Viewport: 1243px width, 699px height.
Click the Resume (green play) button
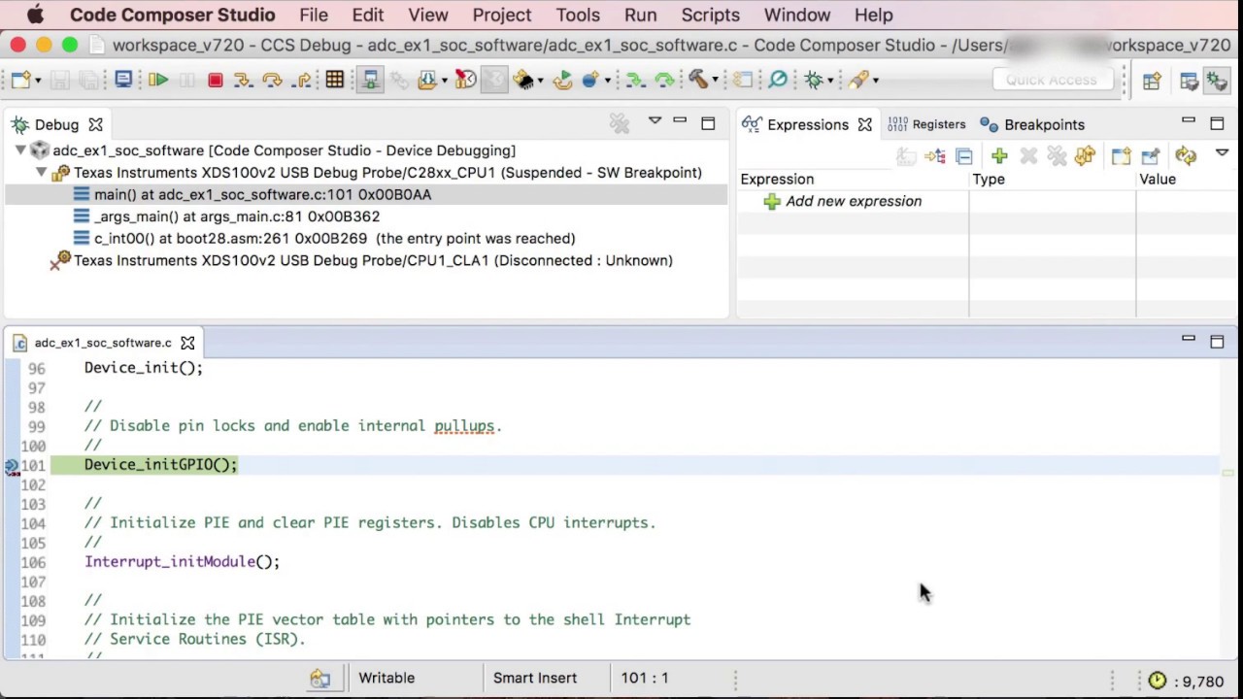click(158, 81)
